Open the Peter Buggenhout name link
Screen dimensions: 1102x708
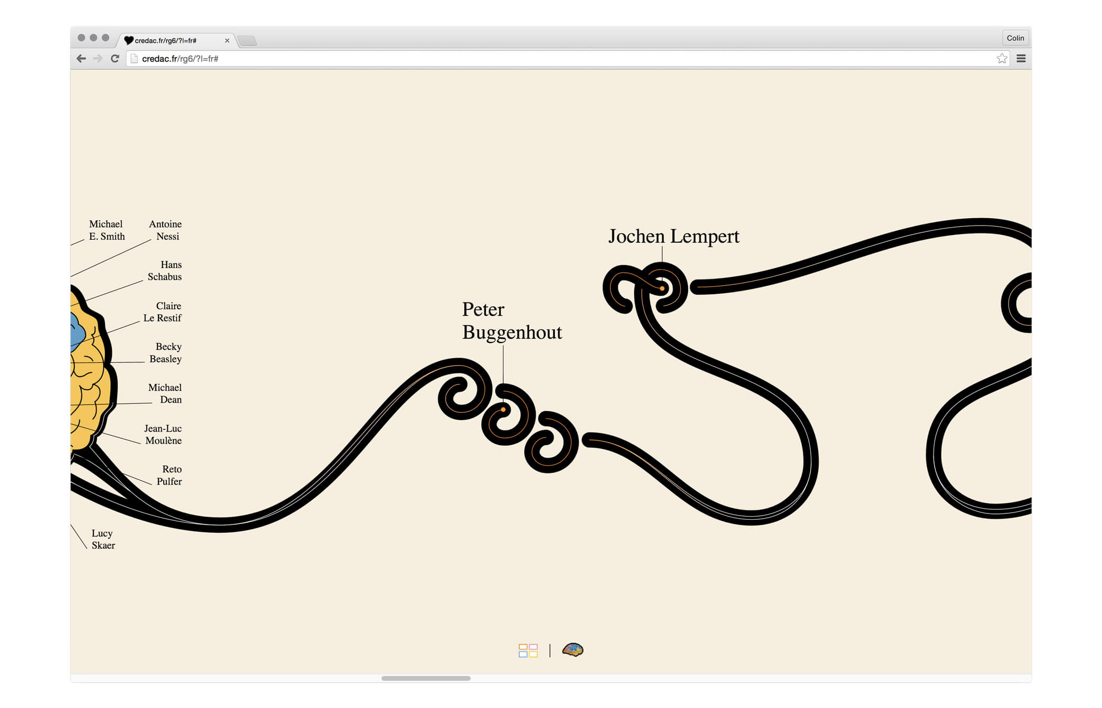coord(512,321)
